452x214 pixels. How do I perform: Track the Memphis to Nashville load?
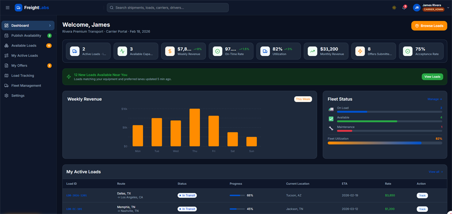tap(422, 209)
